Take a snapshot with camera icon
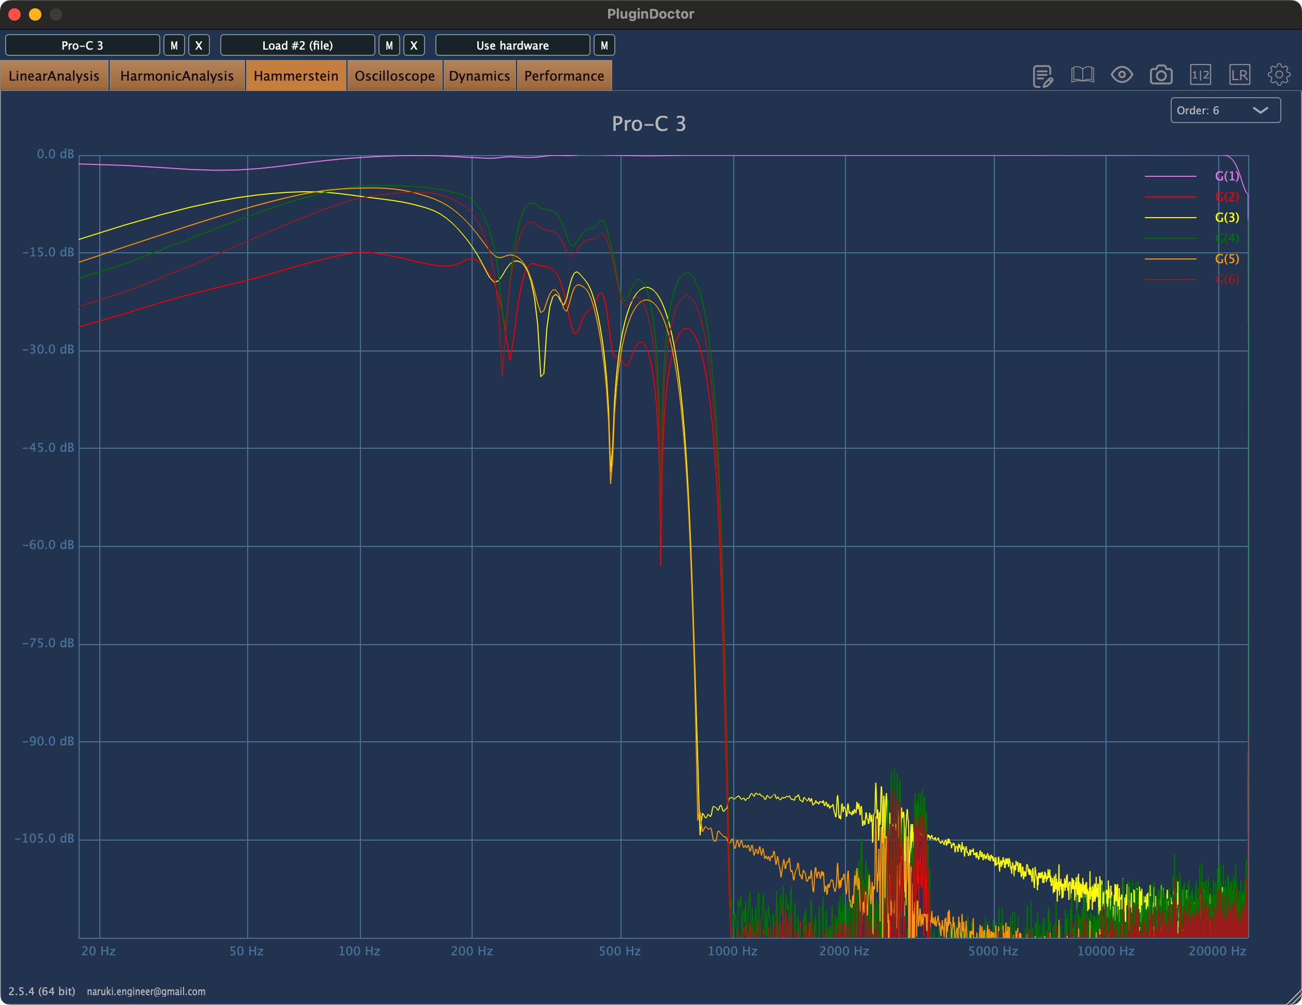This screenshot has height=1005, width=1302. [1161, 75]
